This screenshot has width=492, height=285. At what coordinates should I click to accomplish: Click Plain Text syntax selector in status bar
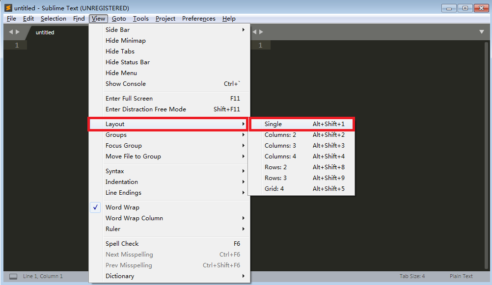(461, 276)
